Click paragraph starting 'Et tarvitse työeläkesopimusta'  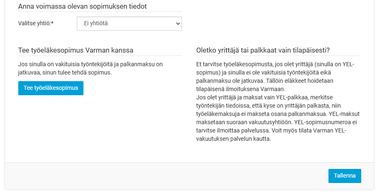(275, 77)
